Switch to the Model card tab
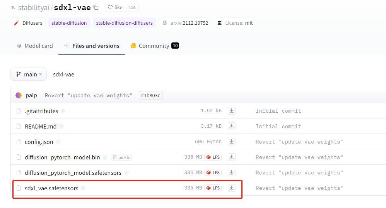 pyautogui.click(x=35, y=46)
